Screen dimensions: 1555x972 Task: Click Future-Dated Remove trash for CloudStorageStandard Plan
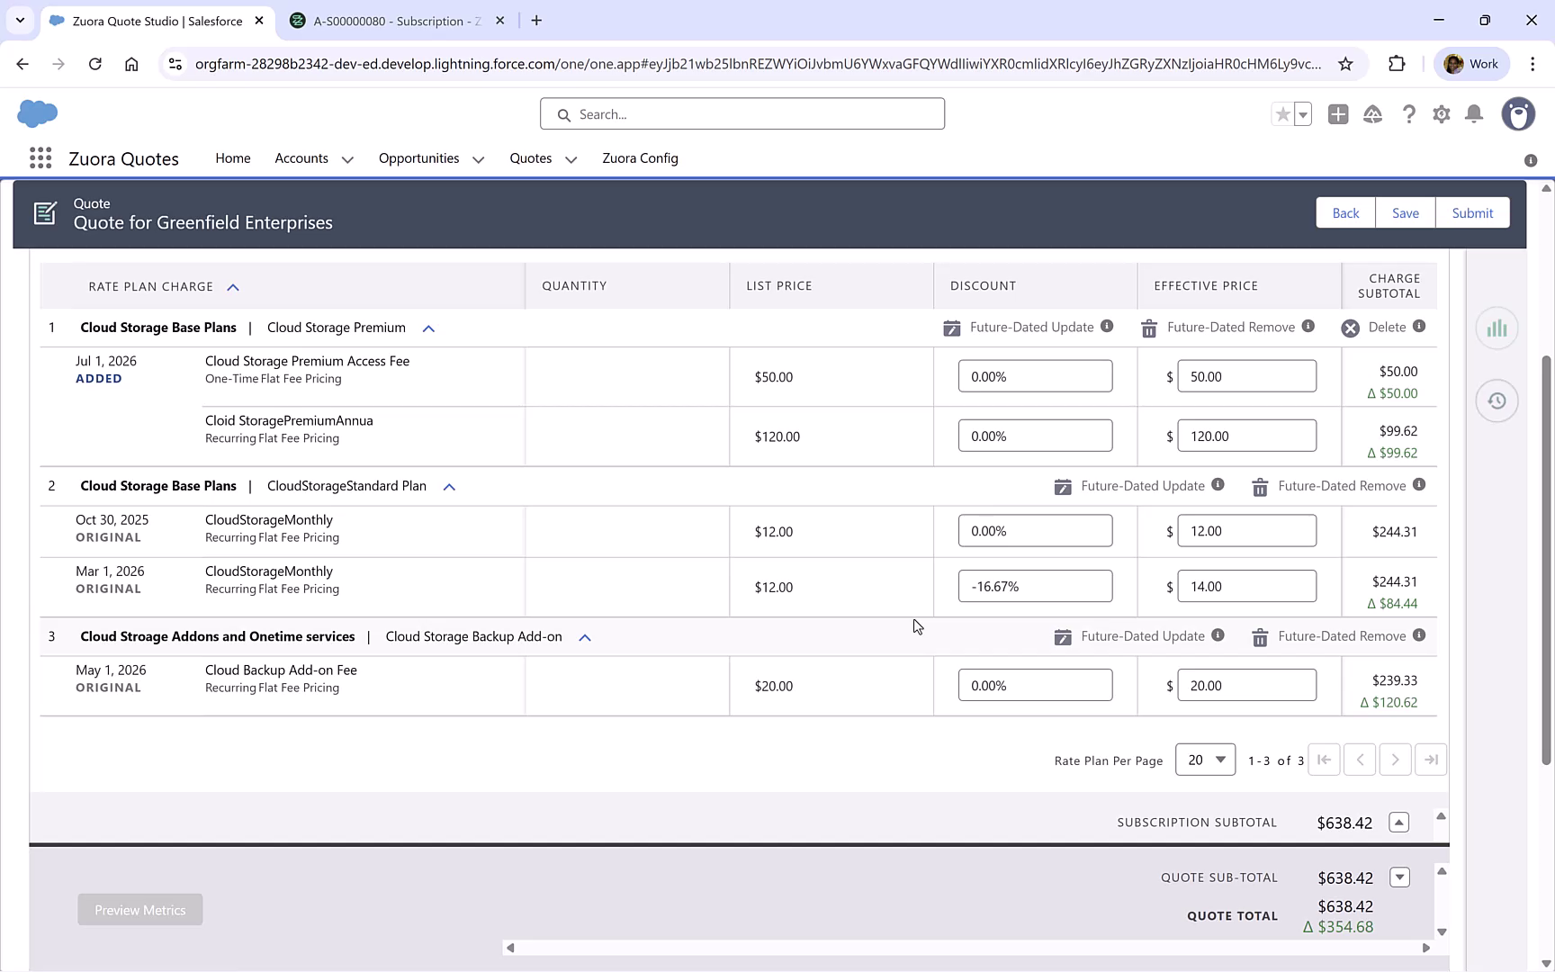[1260, 486]
